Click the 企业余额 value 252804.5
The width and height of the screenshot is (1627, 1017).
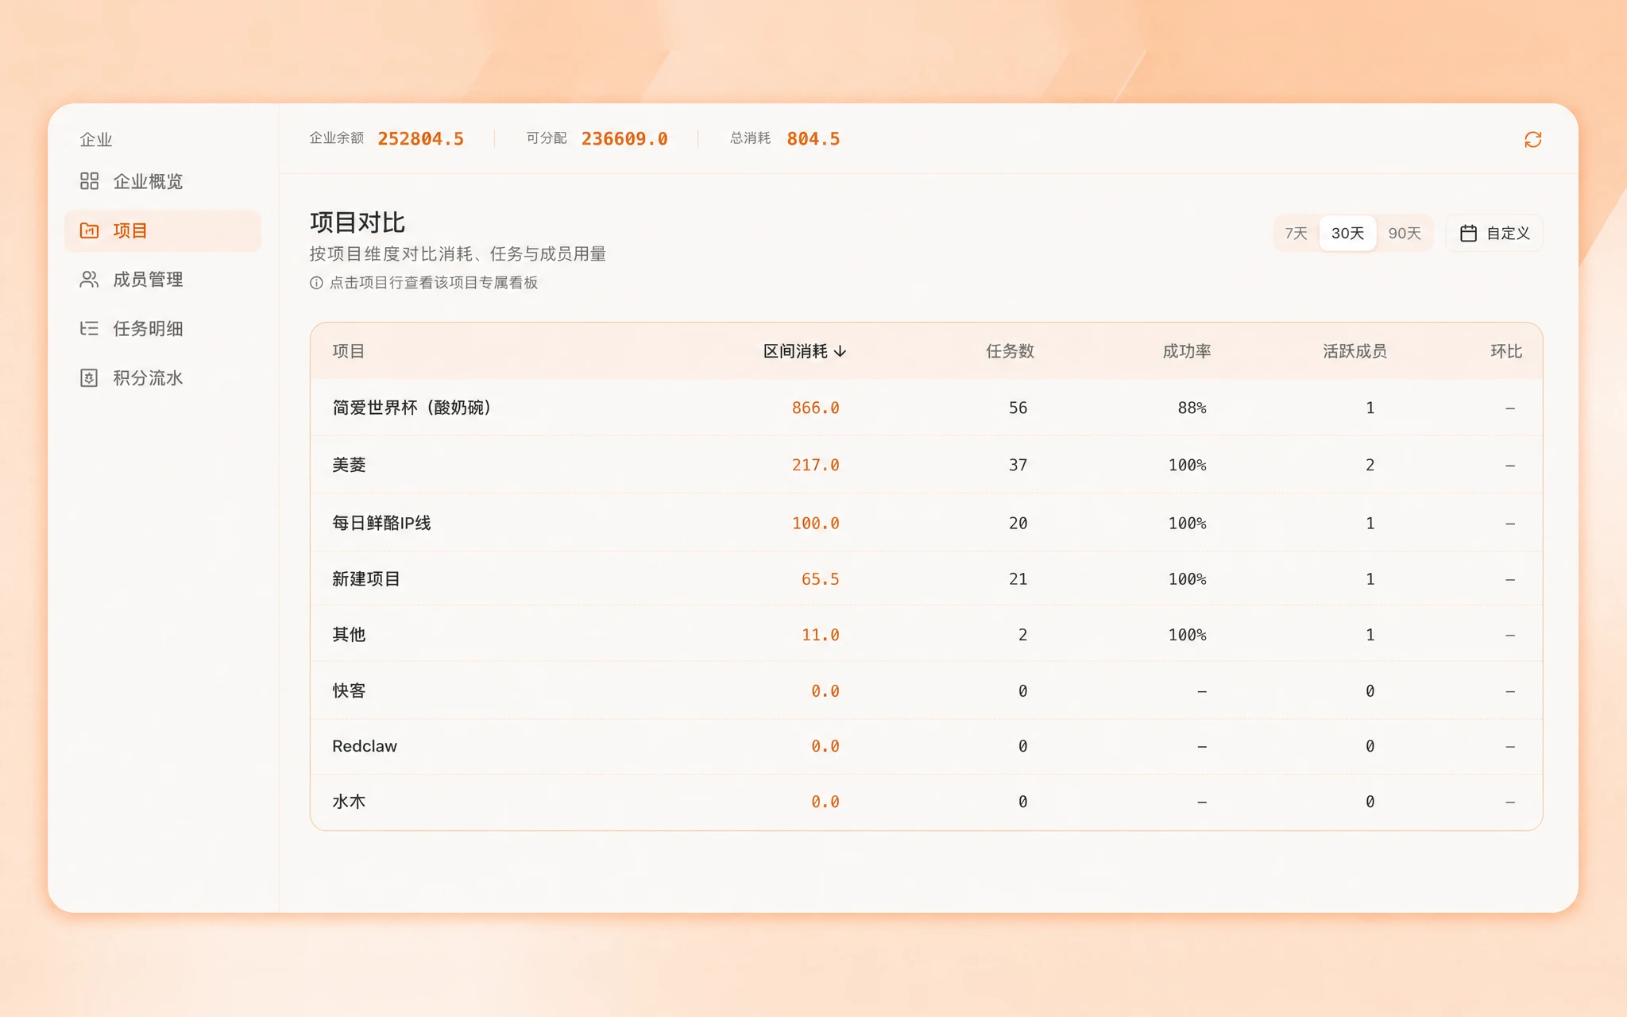point(420,139)
